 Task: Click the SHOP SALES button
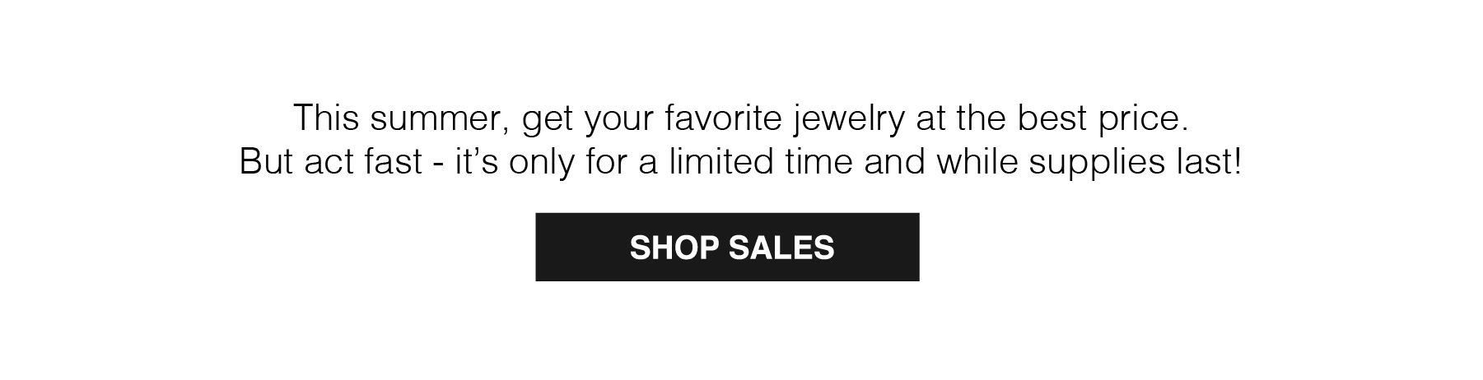click(727, 247)
